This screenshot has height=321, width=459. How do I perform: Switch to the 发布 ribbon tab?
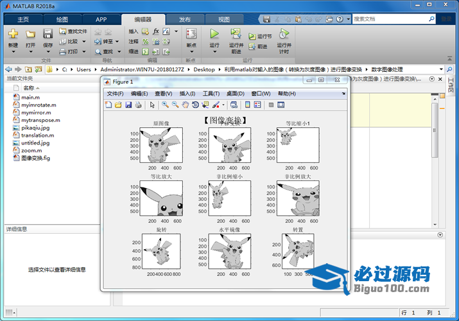click(x=184, y=19)
